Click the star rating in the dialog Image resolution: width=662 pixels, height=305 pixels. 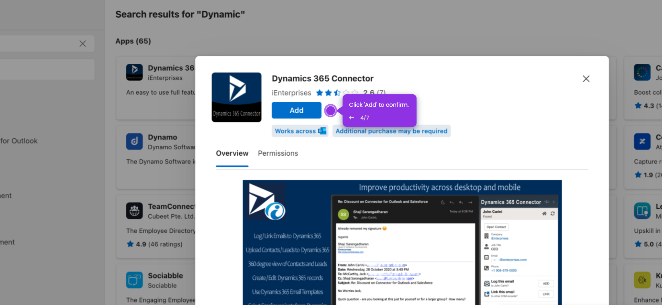point(337,93)
